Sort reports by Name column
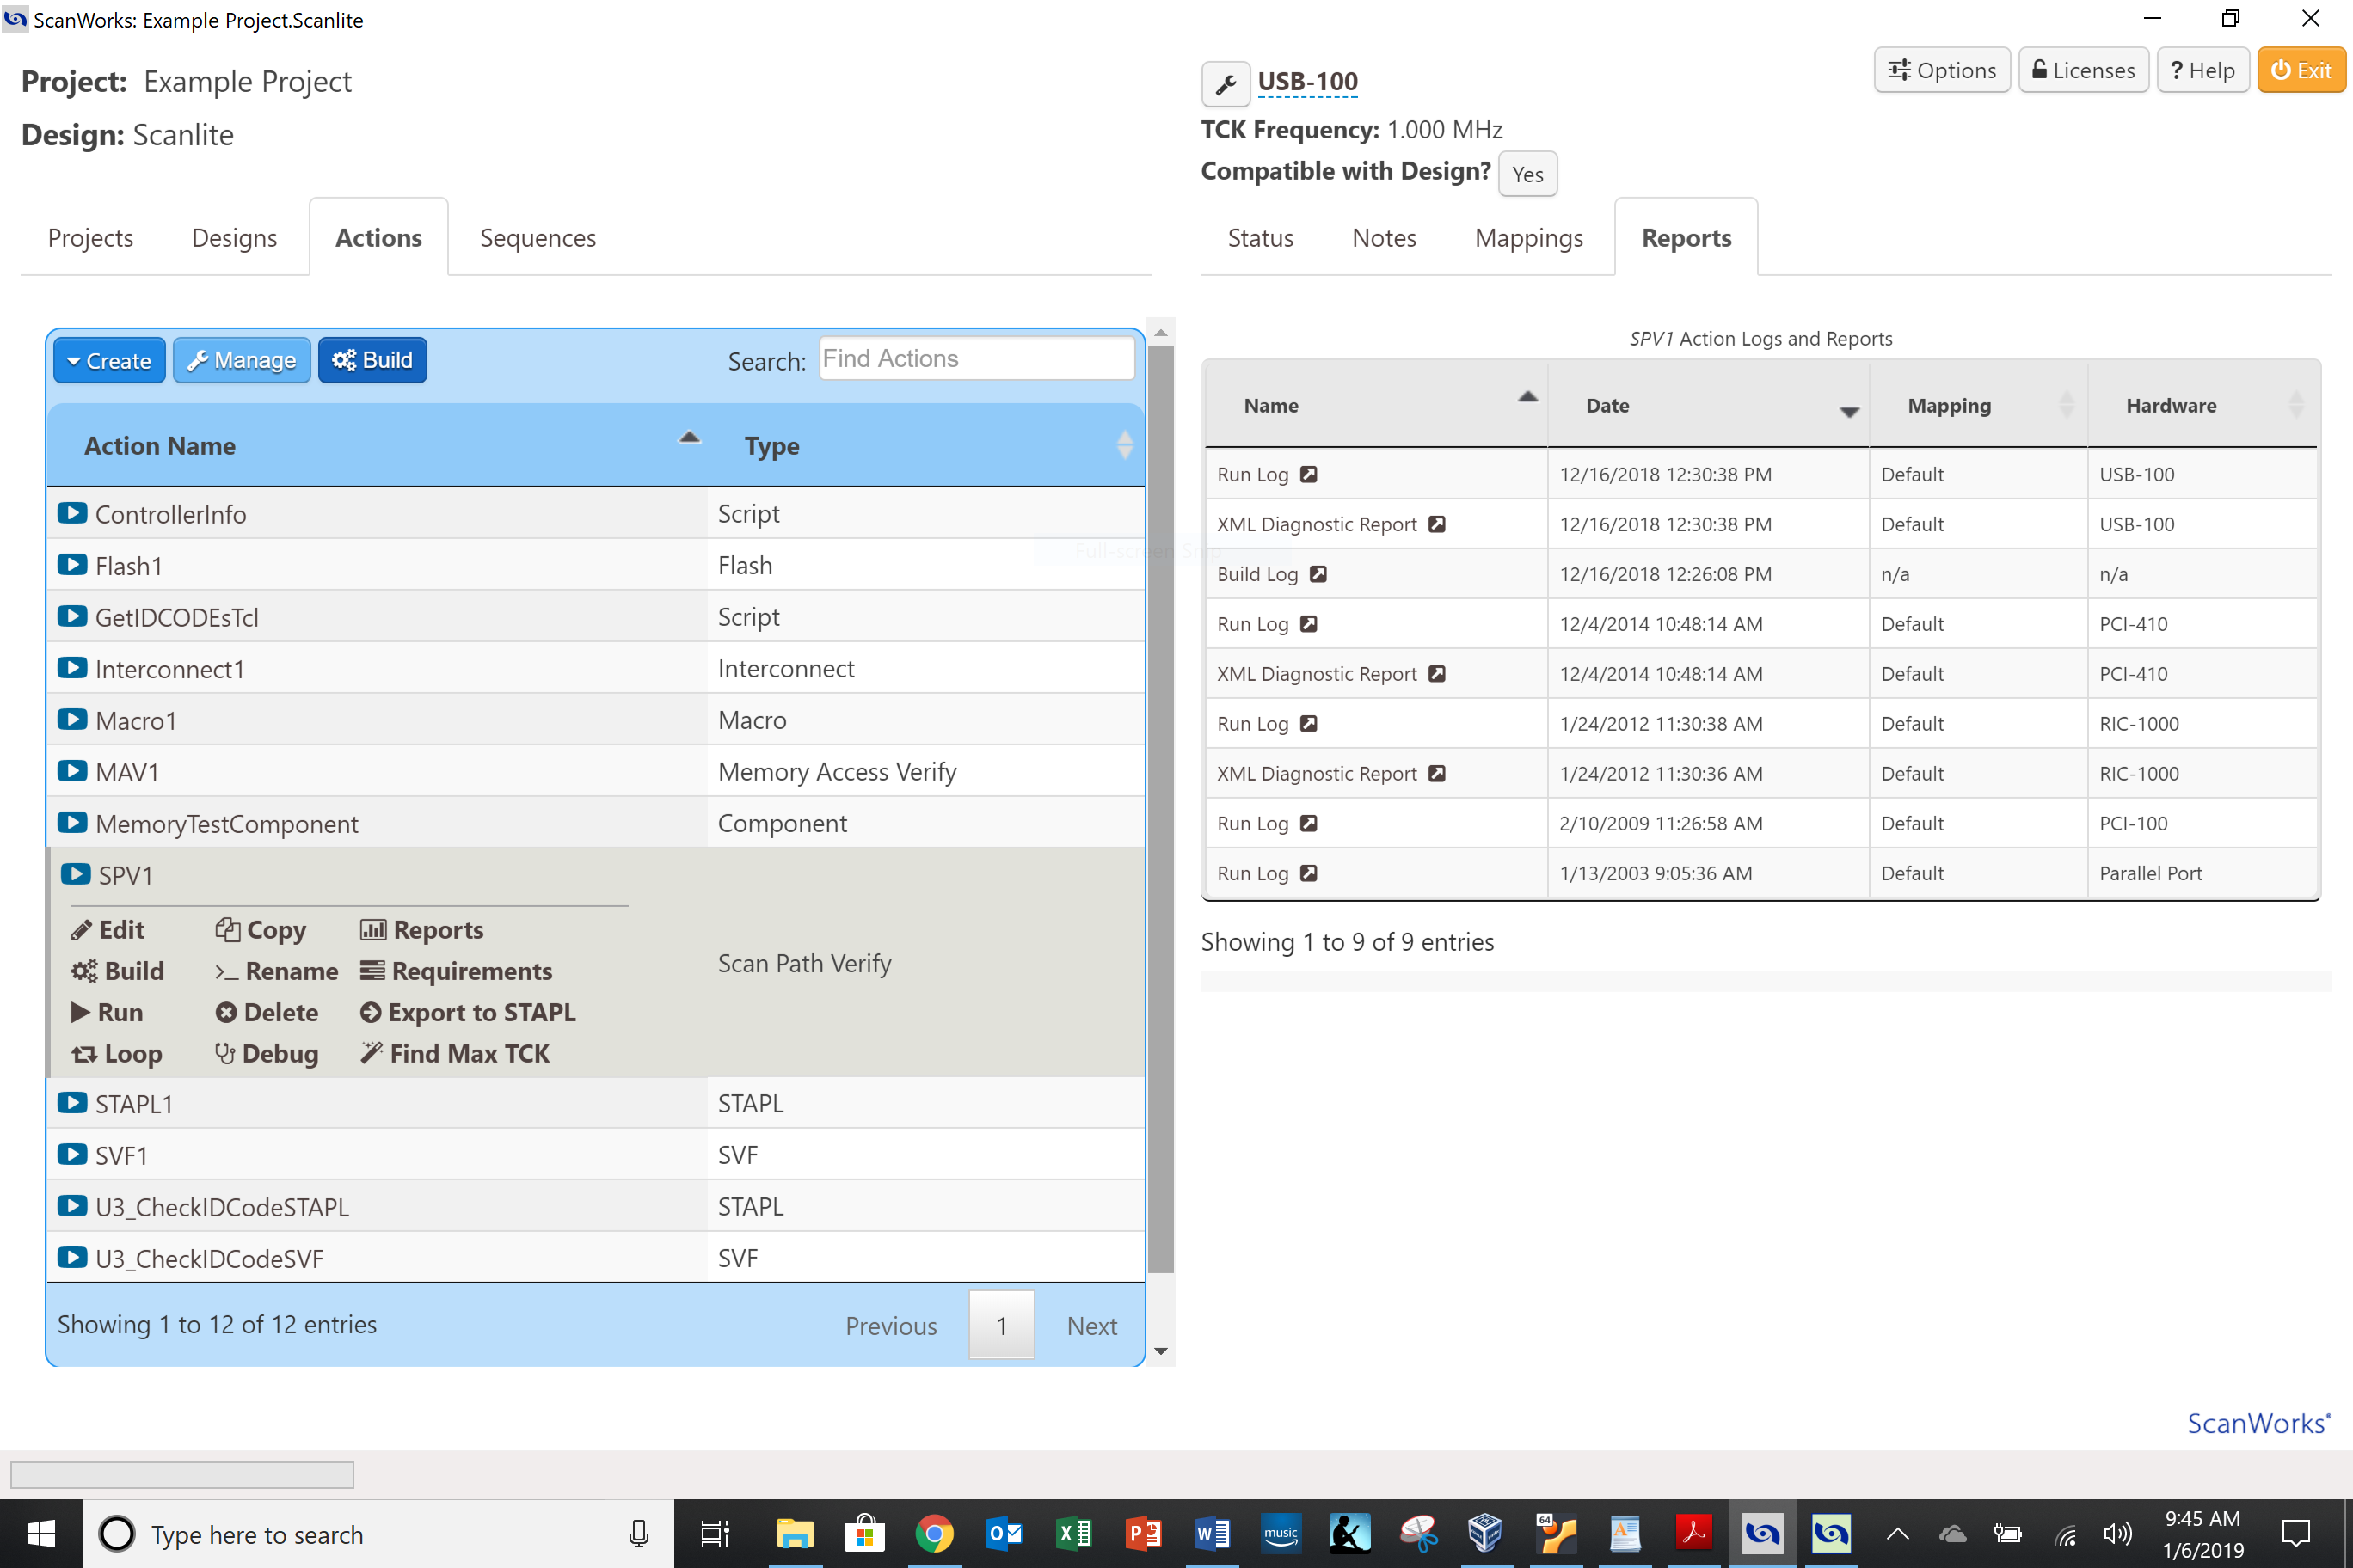2353x1568 pixels. 1377,405
